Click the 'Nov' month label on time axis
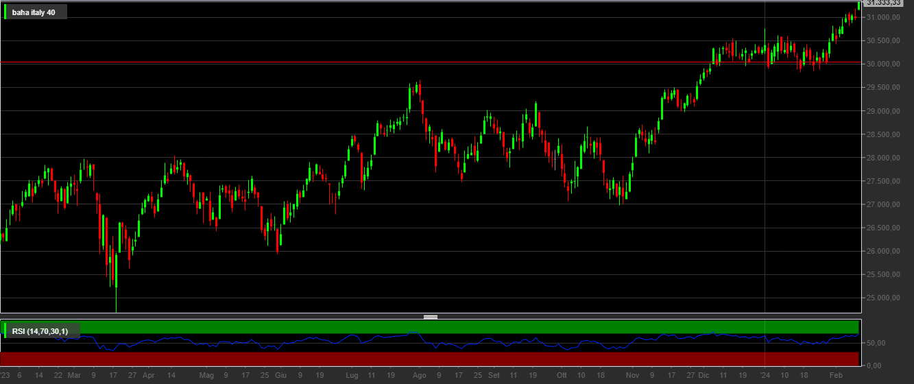Image resolution: width=914 pixels, height=384 pixels. coord(632,376)
